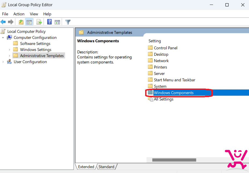249x173 pixels.
Task: Open the File menu
Action: coord(5,14)
